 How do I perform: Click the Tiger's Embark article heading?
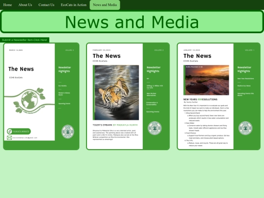tap(115, 125)
